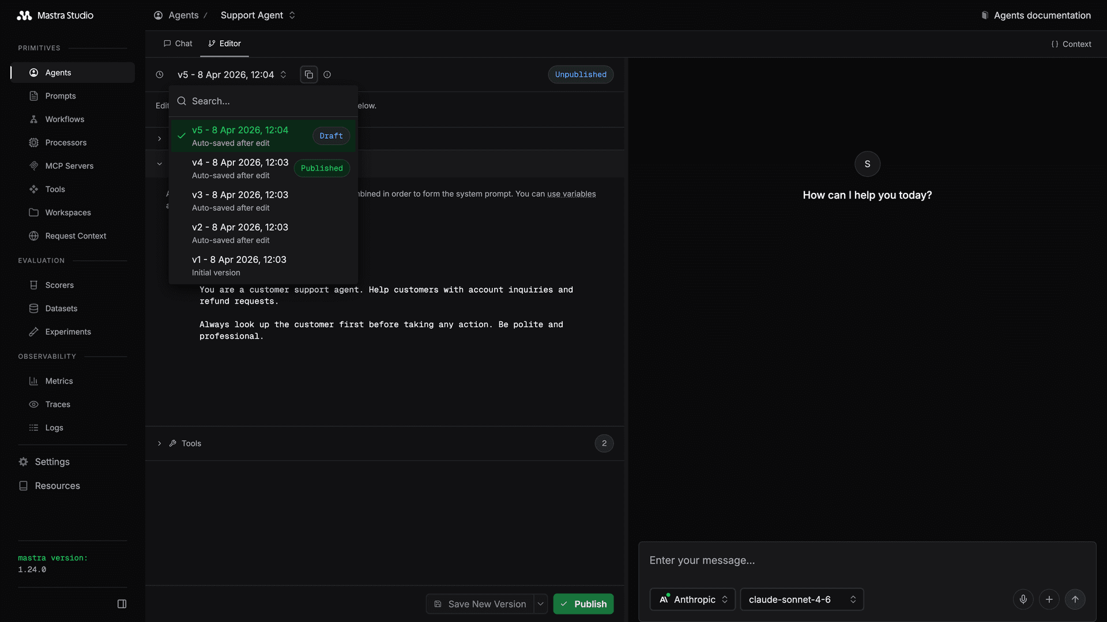Click the copy version icon button
The height and width of the screenshot is (622, 1107).
309,75
